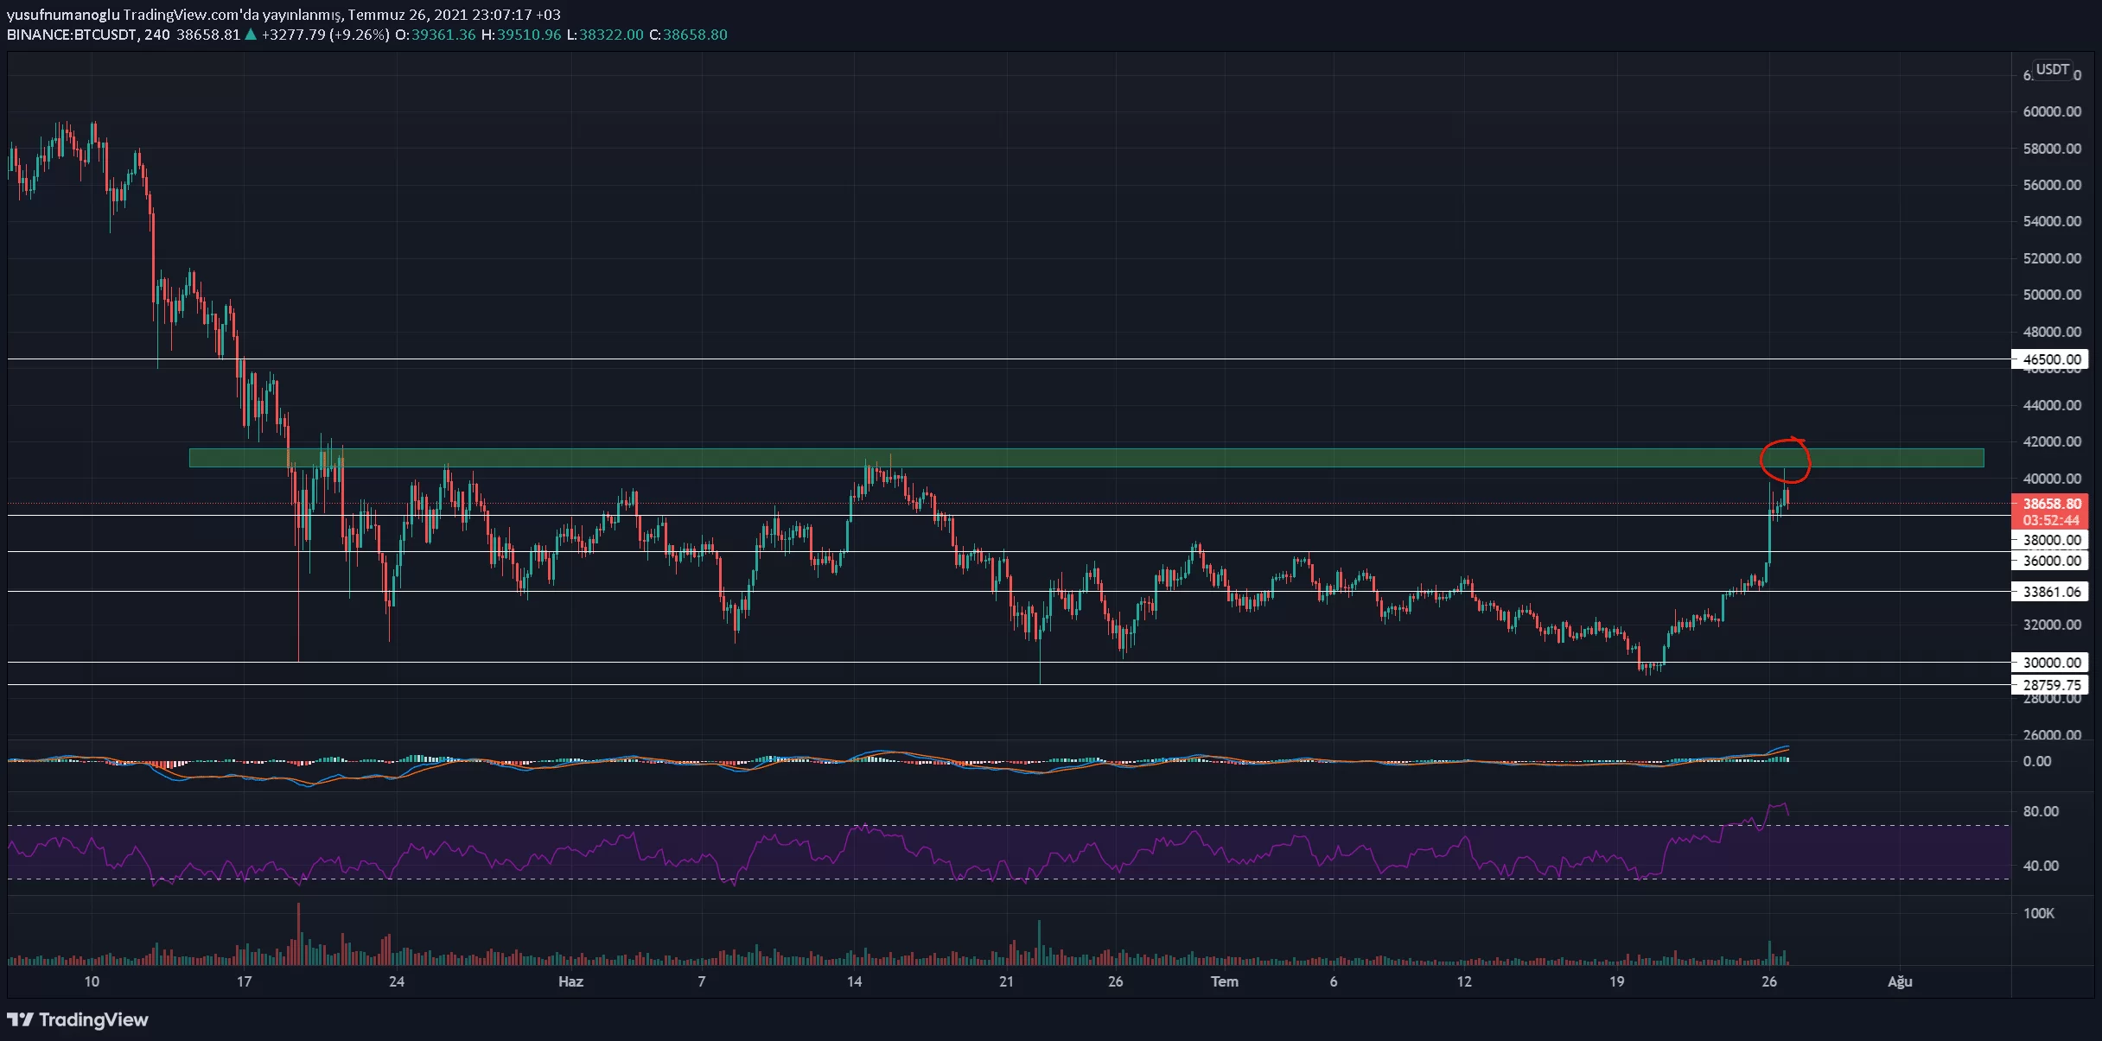Image resolution: width=2102 pixels, height=1041 pixels.
Task: Open the USDT currency selector
Action: tap(2052, 69)
